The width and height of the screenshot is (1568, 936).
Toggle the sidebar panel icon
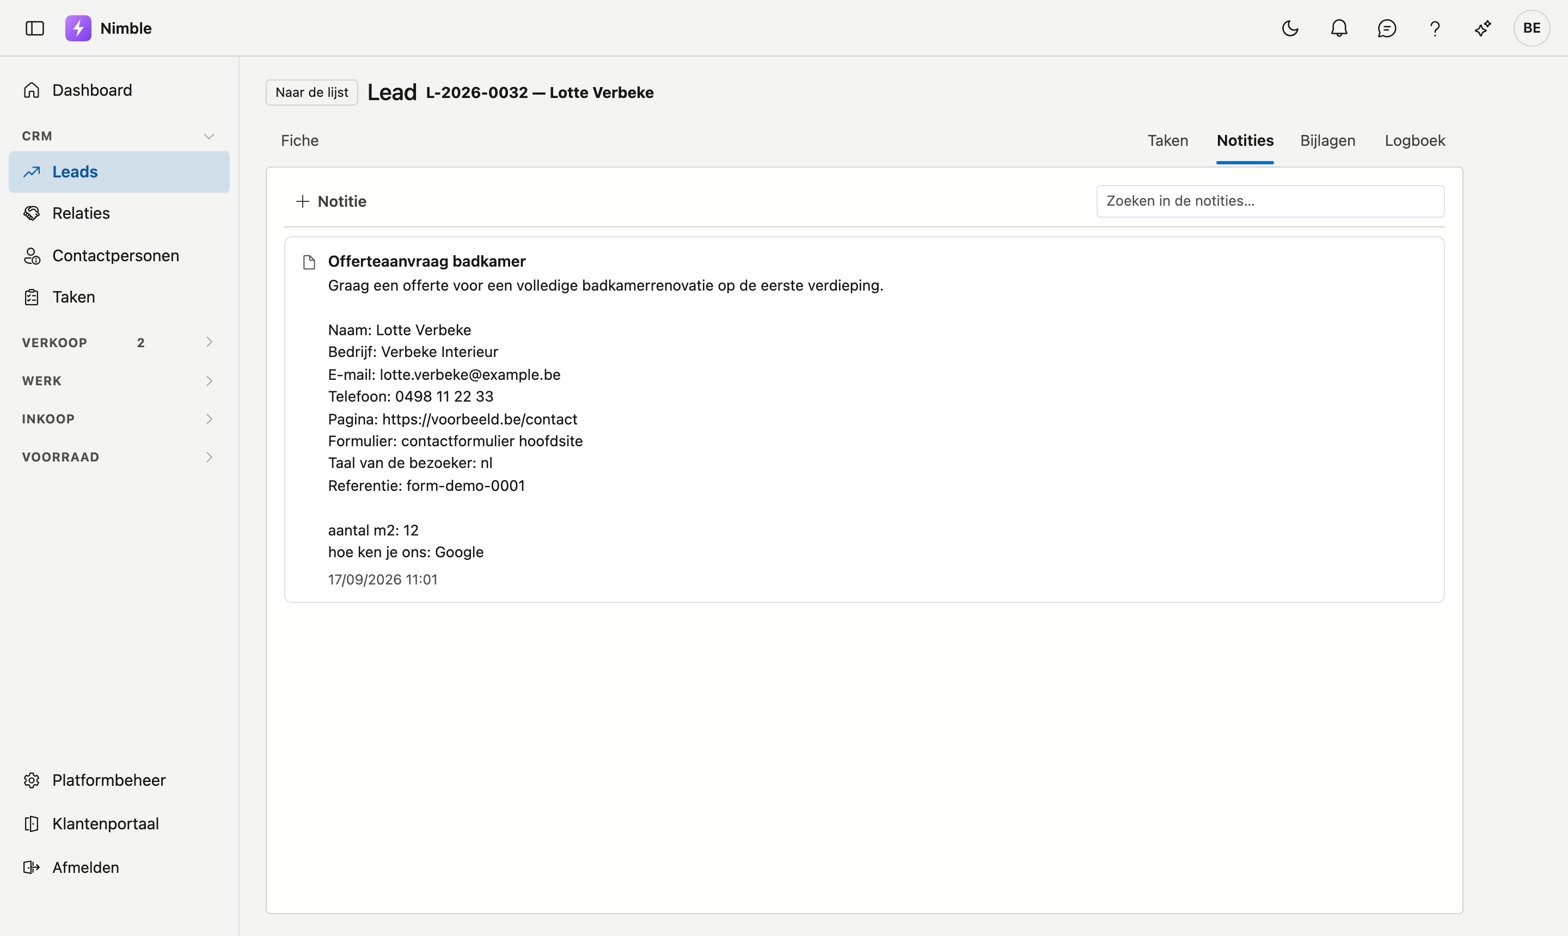coord(35,28)
